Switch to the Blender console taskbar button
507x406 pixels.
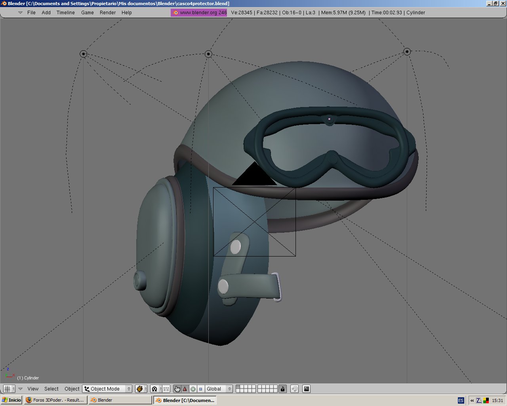coord(120,400)
